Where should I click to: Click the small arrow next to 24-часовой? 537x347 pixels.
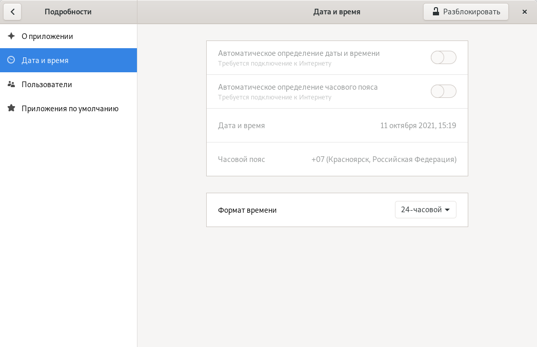(447, 210)
